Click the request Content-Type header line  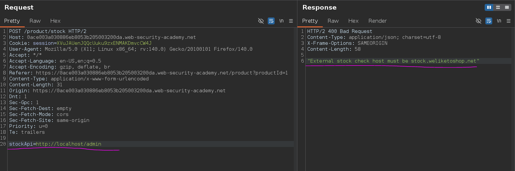coord(79,79)
